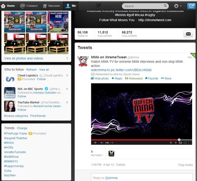Open Cuba trend

8,171
